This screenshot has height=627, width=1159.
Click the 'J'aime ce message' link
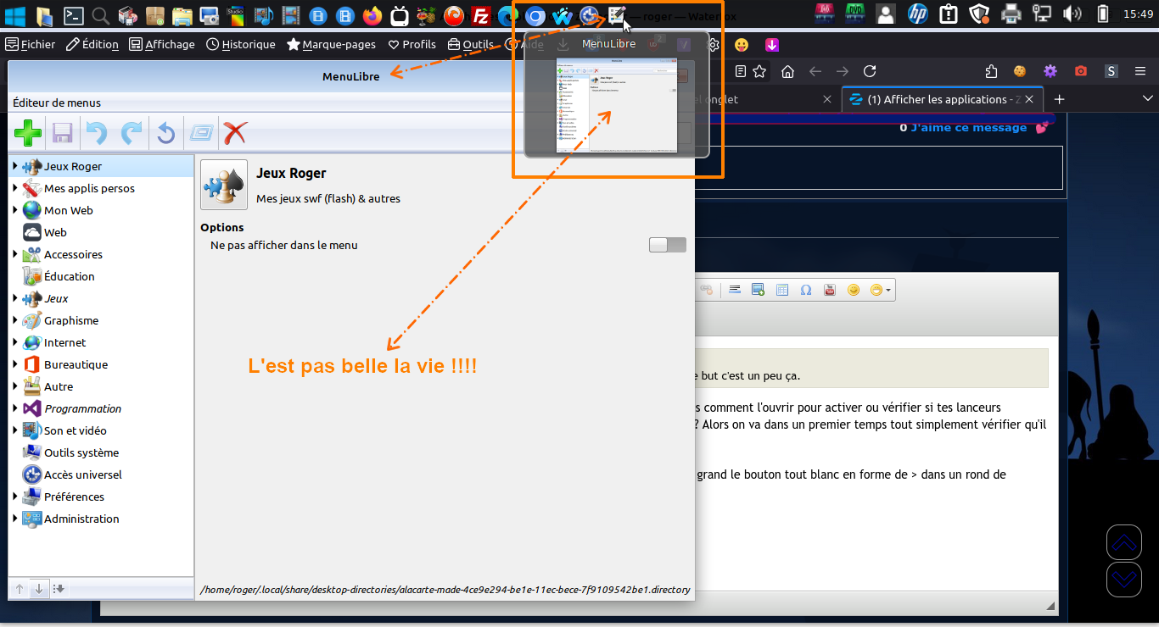tap(968, 127)
